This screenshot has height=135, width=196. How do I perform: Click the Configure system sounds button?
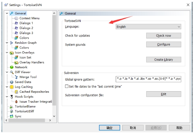pyautogui.click(x=164, y=44)
